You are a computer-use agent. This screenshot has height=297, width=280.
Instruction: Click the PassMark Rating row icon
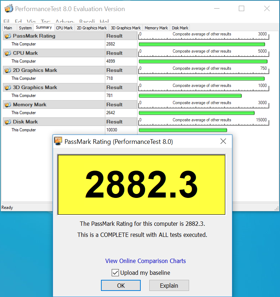point(8,36)
